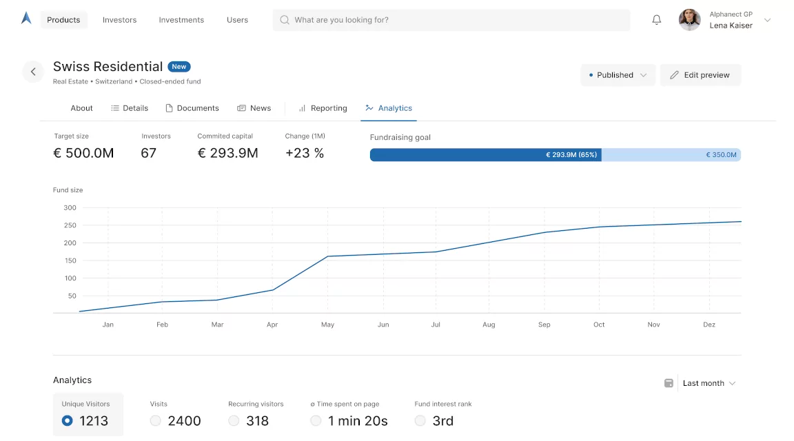Click the Details list icon

pyautogui.click(x=115, y=108)
